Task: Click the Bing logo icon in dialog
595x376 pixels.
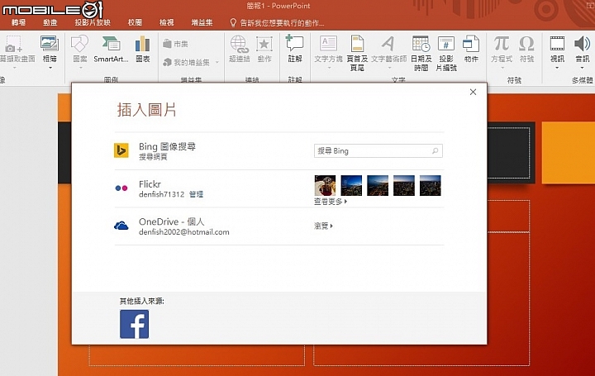Action: click(121, 150)
